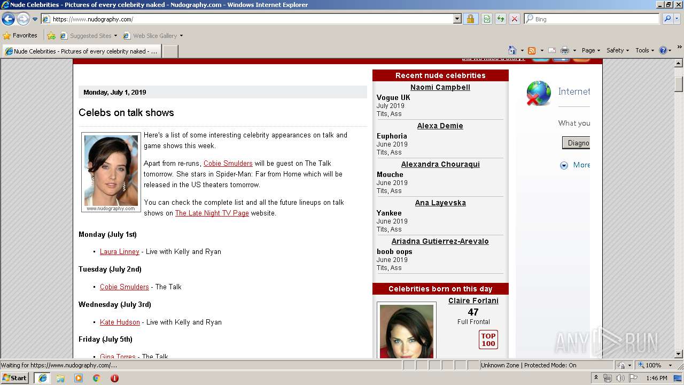This screenshot has height=385, width=684.
Task: Open the media player taskbar icon
Action: pyautogui.click(x=79, y=378)
